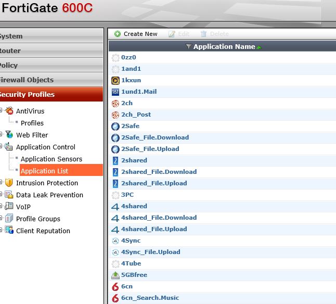Expand the Web Filter tree node

[1, 134]
